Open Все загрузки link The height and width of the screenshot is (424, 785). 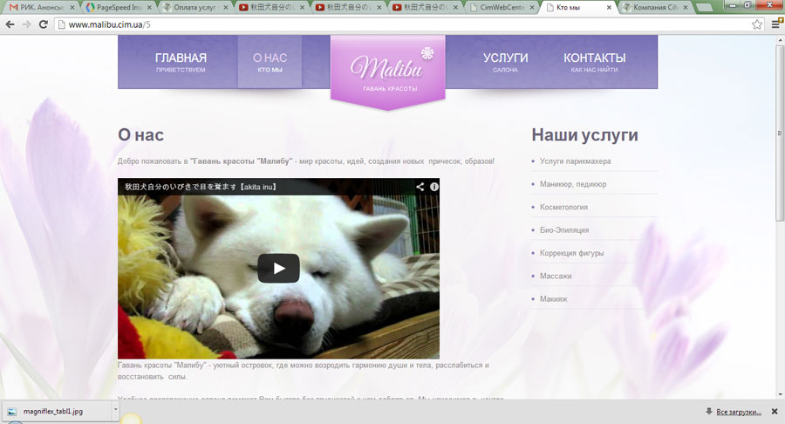click(739, 412)
